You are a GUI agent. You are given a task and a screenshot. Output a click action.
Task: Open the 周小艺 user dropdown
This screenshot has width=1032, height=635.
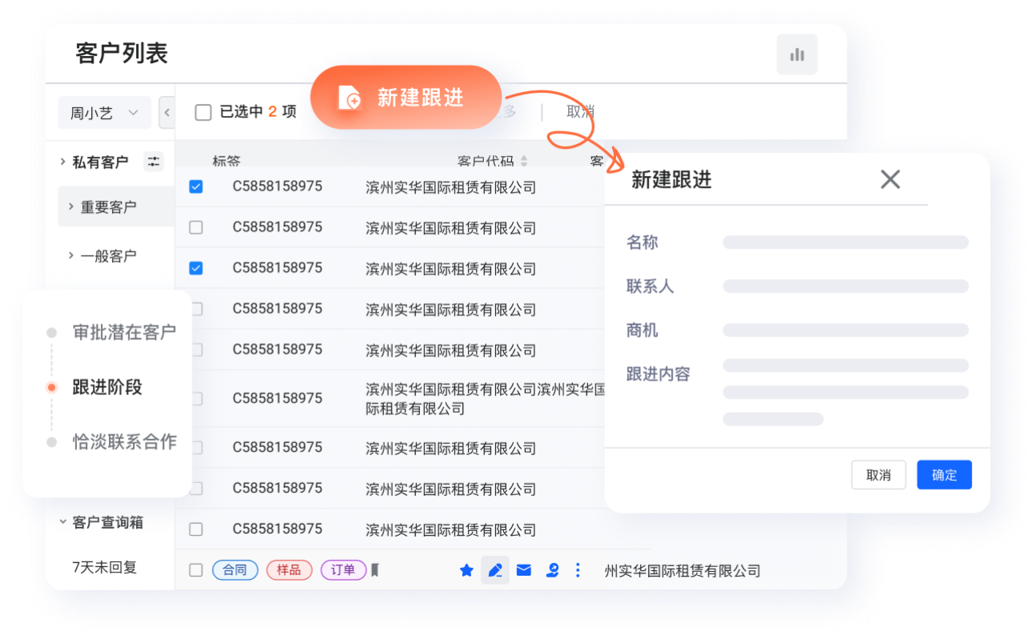[104, 113]
